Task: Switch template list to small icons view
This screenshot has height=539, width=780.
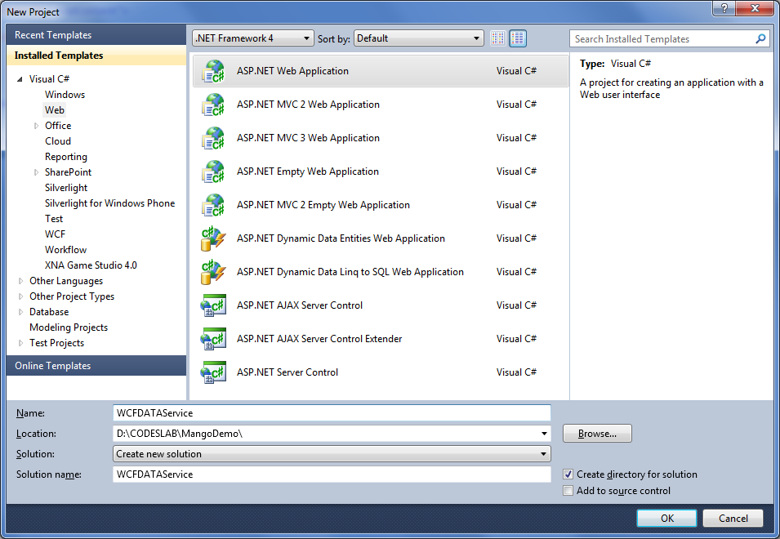Action: coord(498,38)
